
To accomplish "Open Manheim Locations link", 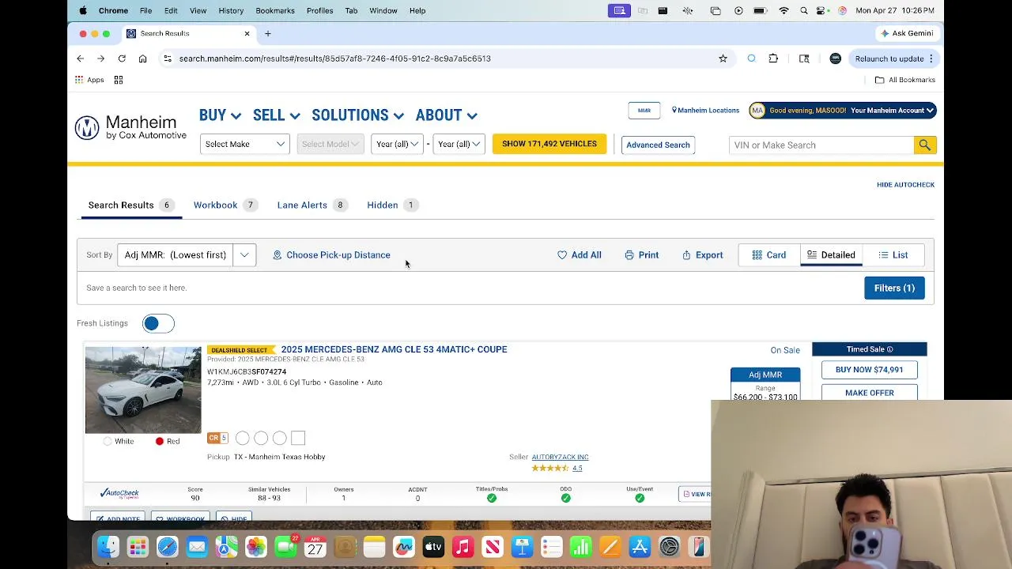I will 705,111.
